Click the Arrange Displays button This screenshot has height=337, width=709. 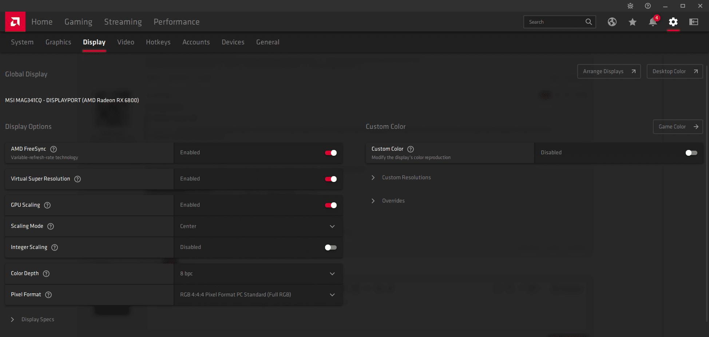pyautogui.click(x=609, y=71)
